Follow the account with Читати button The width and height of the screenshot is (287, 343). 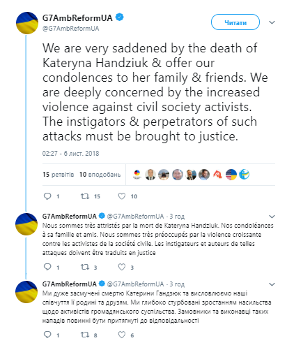(235, 22)
